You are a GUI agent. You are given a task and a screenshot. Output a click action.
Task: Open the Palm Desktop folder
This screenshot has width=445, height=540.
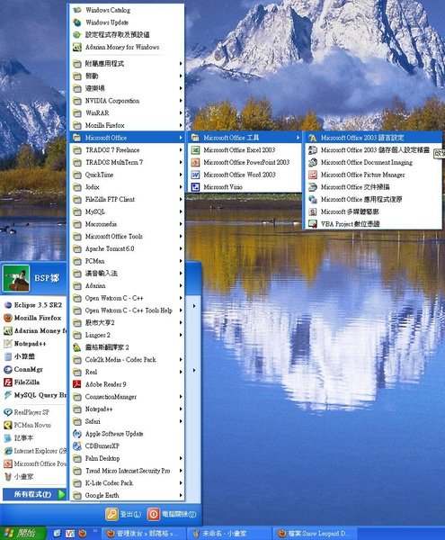click(x=127, y=458)
